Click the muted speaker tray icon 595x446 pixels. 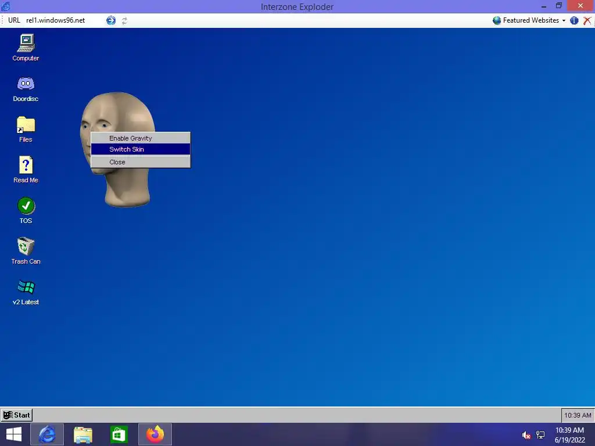coord(526,435)
